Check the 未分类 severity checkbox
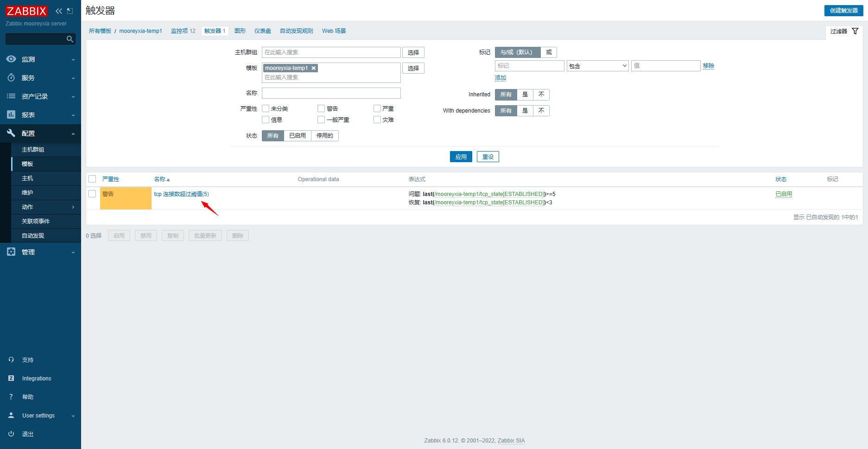Viewport: 868px width, 449px height. click(266, 108)
